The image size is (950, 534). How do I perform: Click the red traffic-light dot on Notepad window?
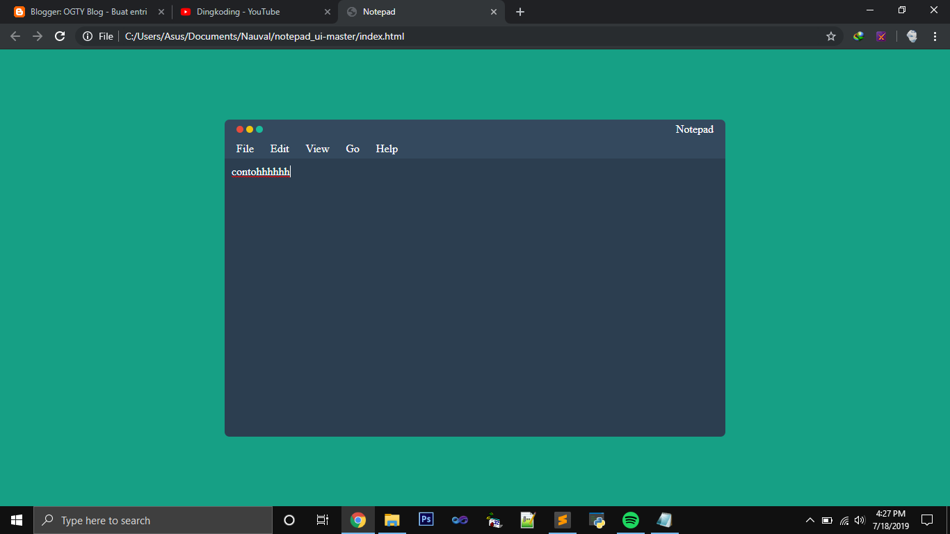[239, 129]
